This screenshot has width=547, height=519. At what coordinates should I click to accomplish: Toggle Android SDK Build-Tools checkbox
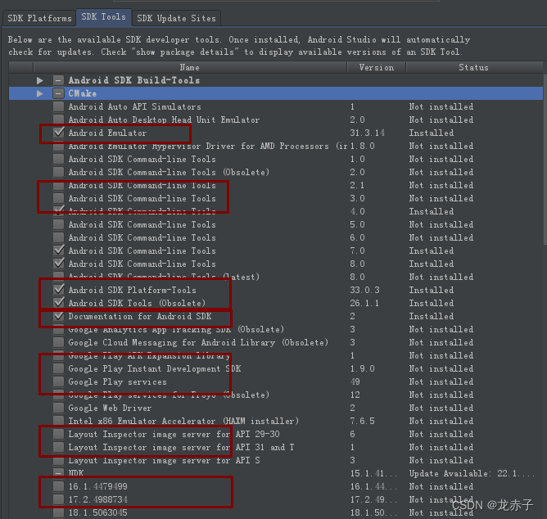click(59, 80)
